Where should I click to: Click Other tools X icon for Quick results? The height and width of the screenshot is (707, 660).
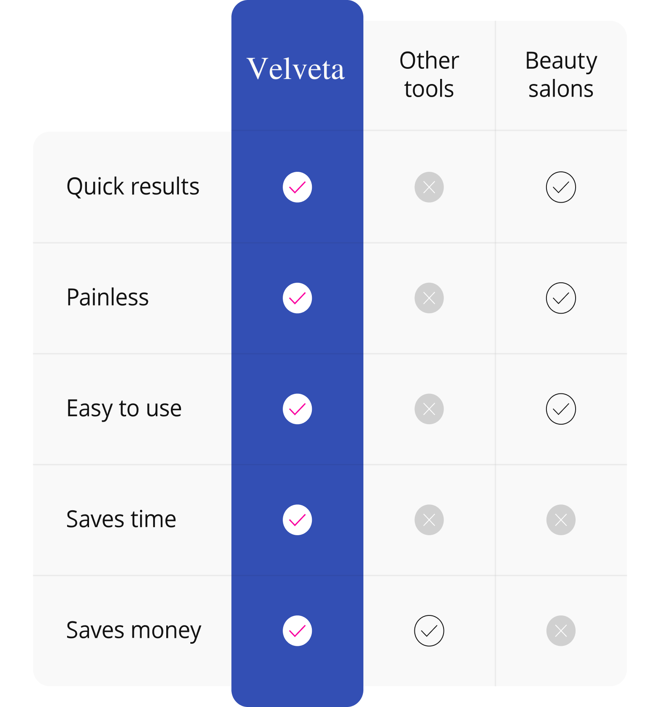(x=429, y=187)
